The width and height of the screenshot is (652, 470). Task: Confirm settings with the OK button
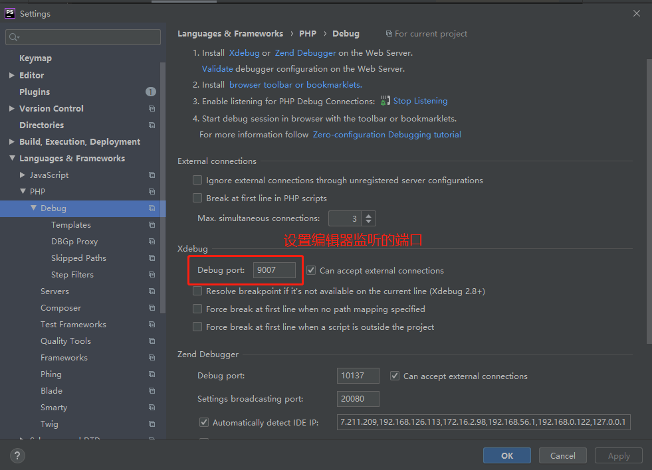507,455
